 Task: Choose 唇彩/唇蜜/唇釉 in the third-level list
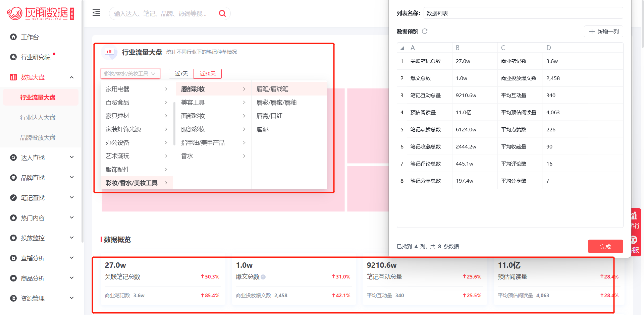click(x=289, y=103)
